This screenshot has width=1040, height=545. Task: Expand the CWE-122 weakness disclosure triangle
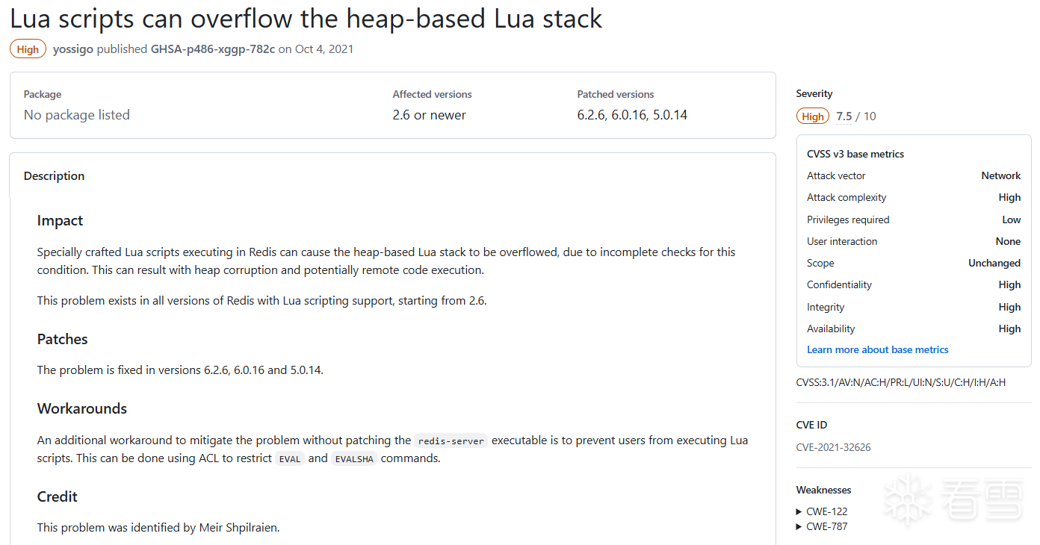[x=799, y=512]
